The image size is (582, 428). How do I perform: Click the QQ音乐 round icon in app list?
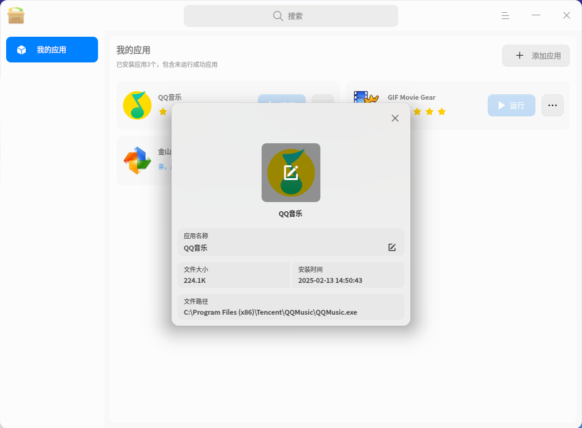coord(137,105)
